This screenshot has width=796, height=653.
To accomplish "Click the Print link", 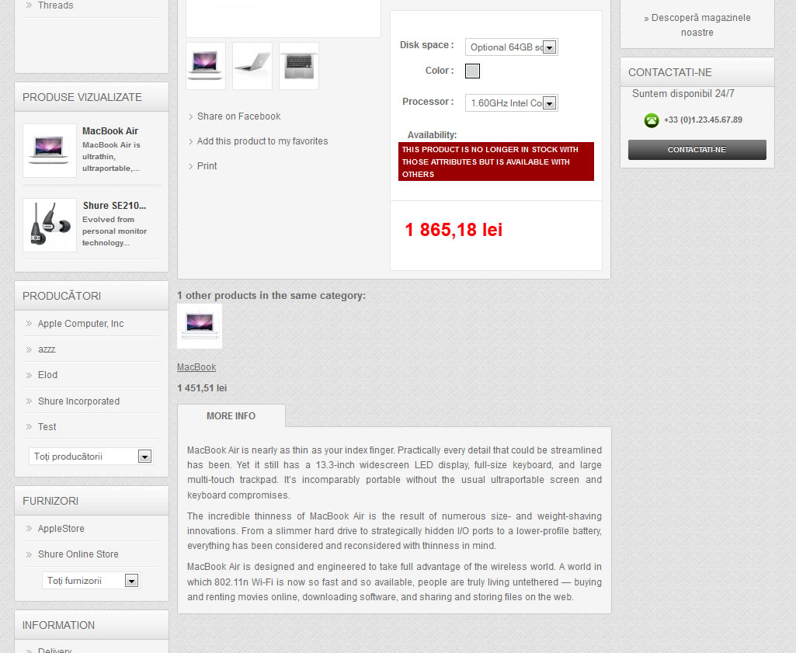I will (207, 166).
